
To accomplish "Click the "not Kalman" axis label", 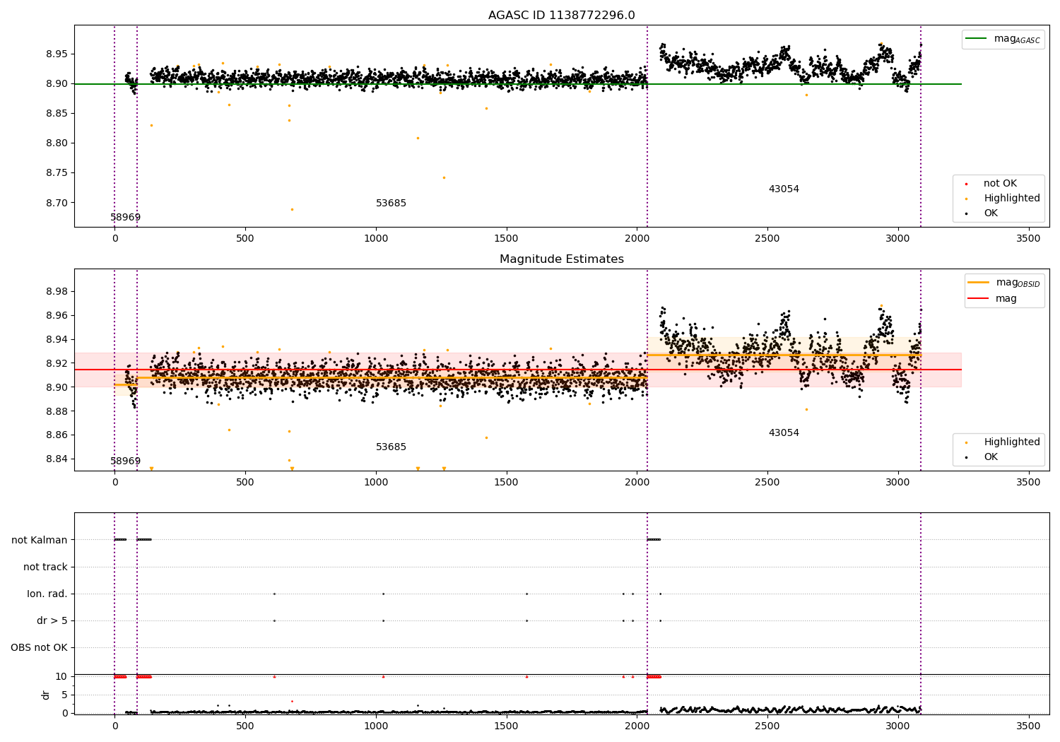I will [40, 540].
